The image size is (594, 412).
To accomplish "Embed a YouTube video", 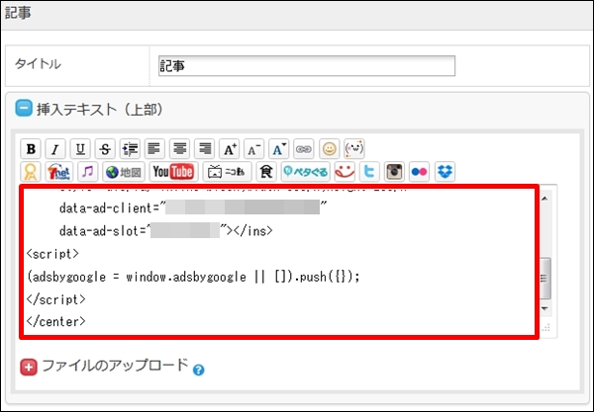I will pyautogui.click(x=173, y=172).
